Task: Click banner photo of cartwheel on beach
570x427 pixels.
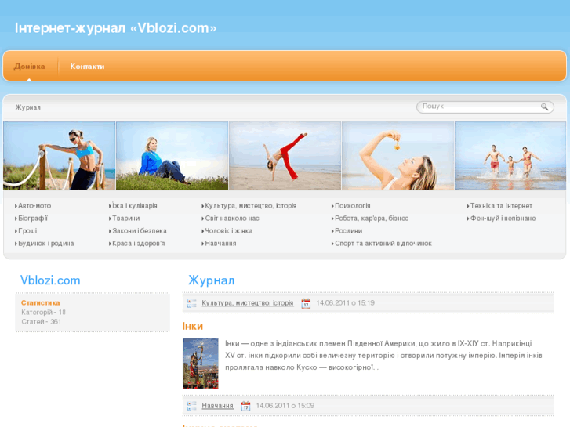Action: pyautogui.click(x=285, y=156)
